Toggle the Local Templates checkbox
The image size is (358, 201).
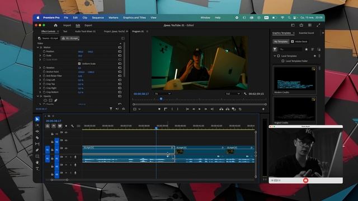(279, 56)
